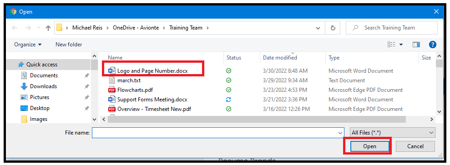Image resolution: width=450 pixels, height=165 pixels.
Task: Open the All Files (*.*) type dropdown
Action: point(393,133)
